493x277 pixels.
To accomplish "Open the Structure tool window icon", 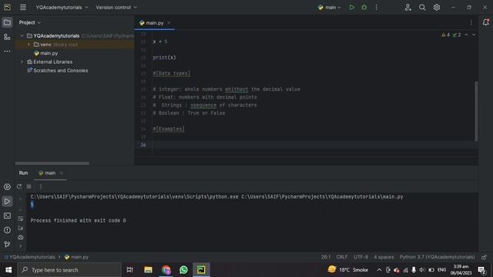I will (x=7, y=37).
